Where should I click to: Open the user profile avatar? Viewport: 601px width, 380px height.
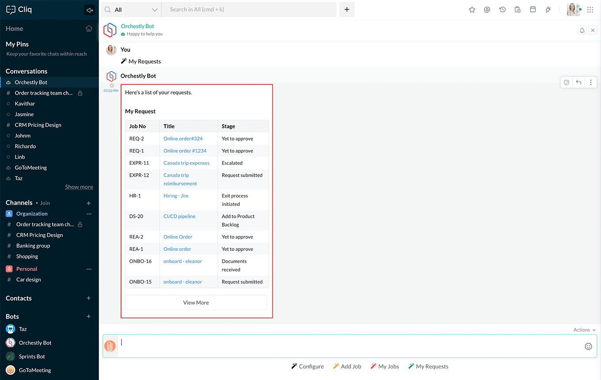573,10
